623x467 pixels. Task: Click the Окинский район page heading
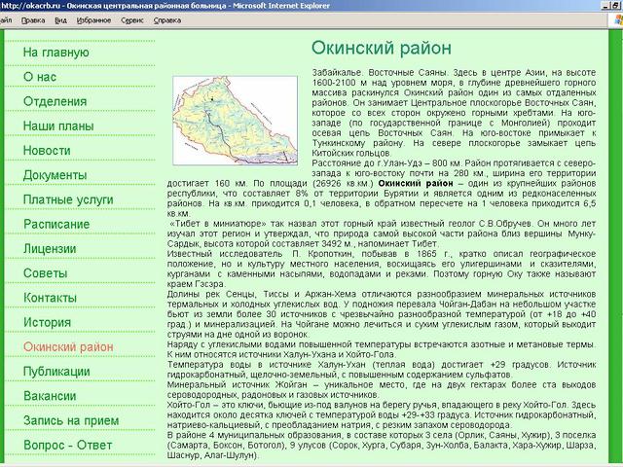click(382, 48)
